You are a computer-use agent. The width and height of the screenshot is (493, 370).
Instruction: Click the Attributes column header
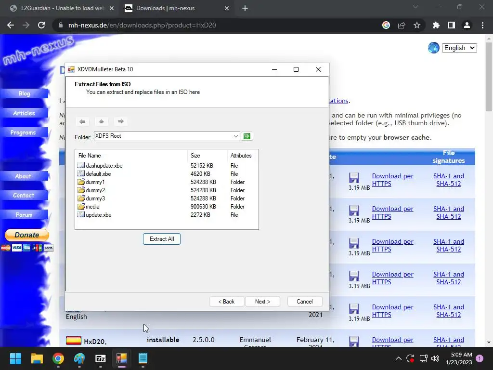[241, 156]
